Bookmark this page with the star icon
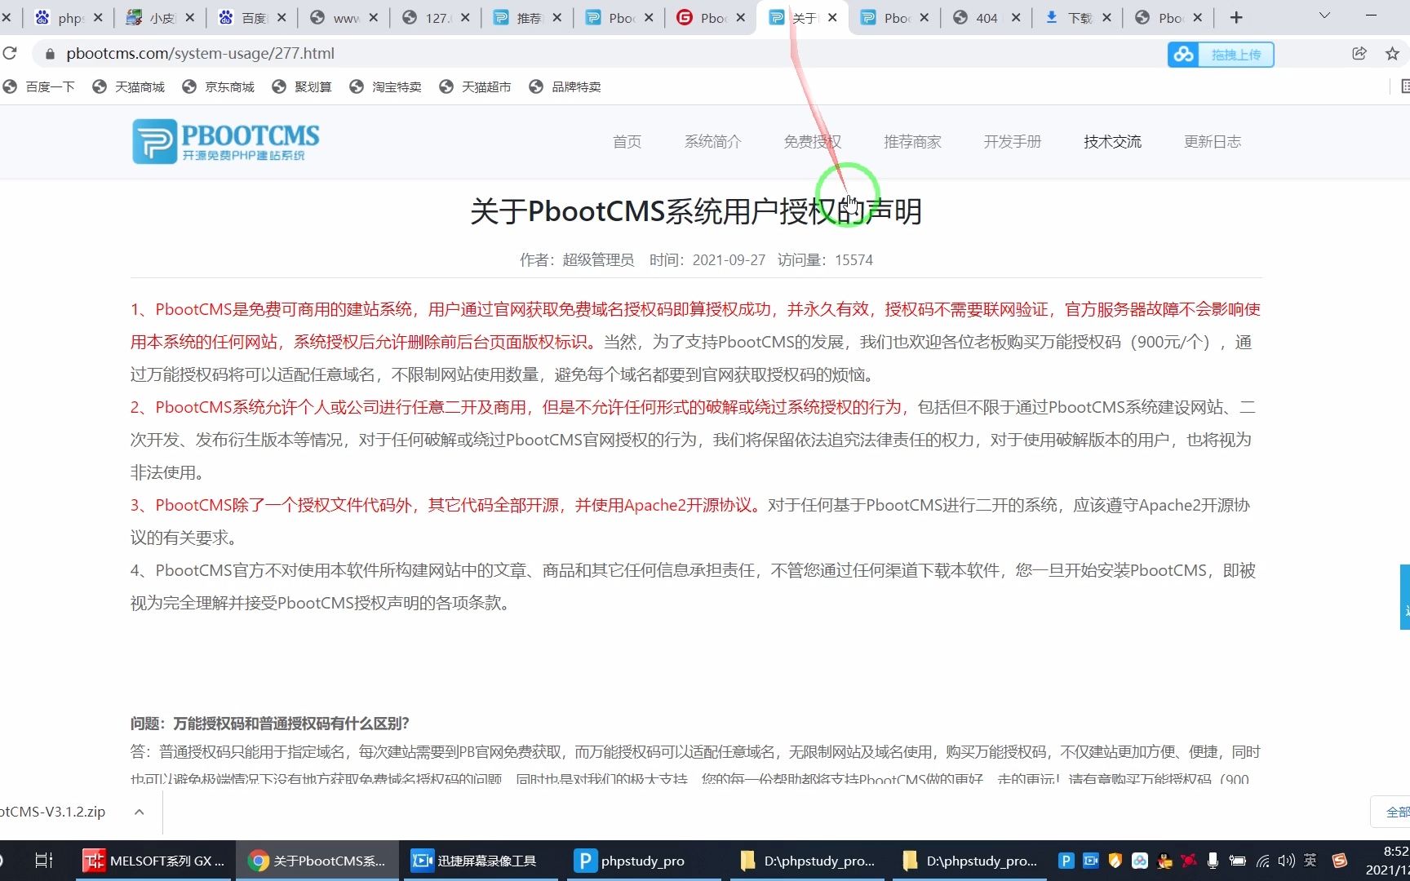The image size is (1410, 881). click(x=1392, y=53)
